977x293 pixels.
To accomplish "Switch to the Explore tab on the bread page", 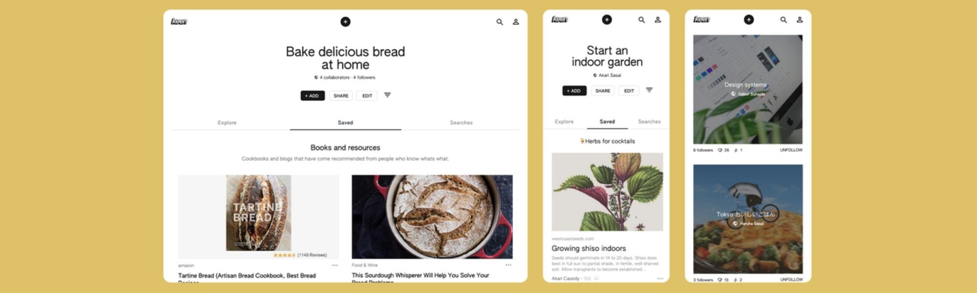I will [227, 123].
